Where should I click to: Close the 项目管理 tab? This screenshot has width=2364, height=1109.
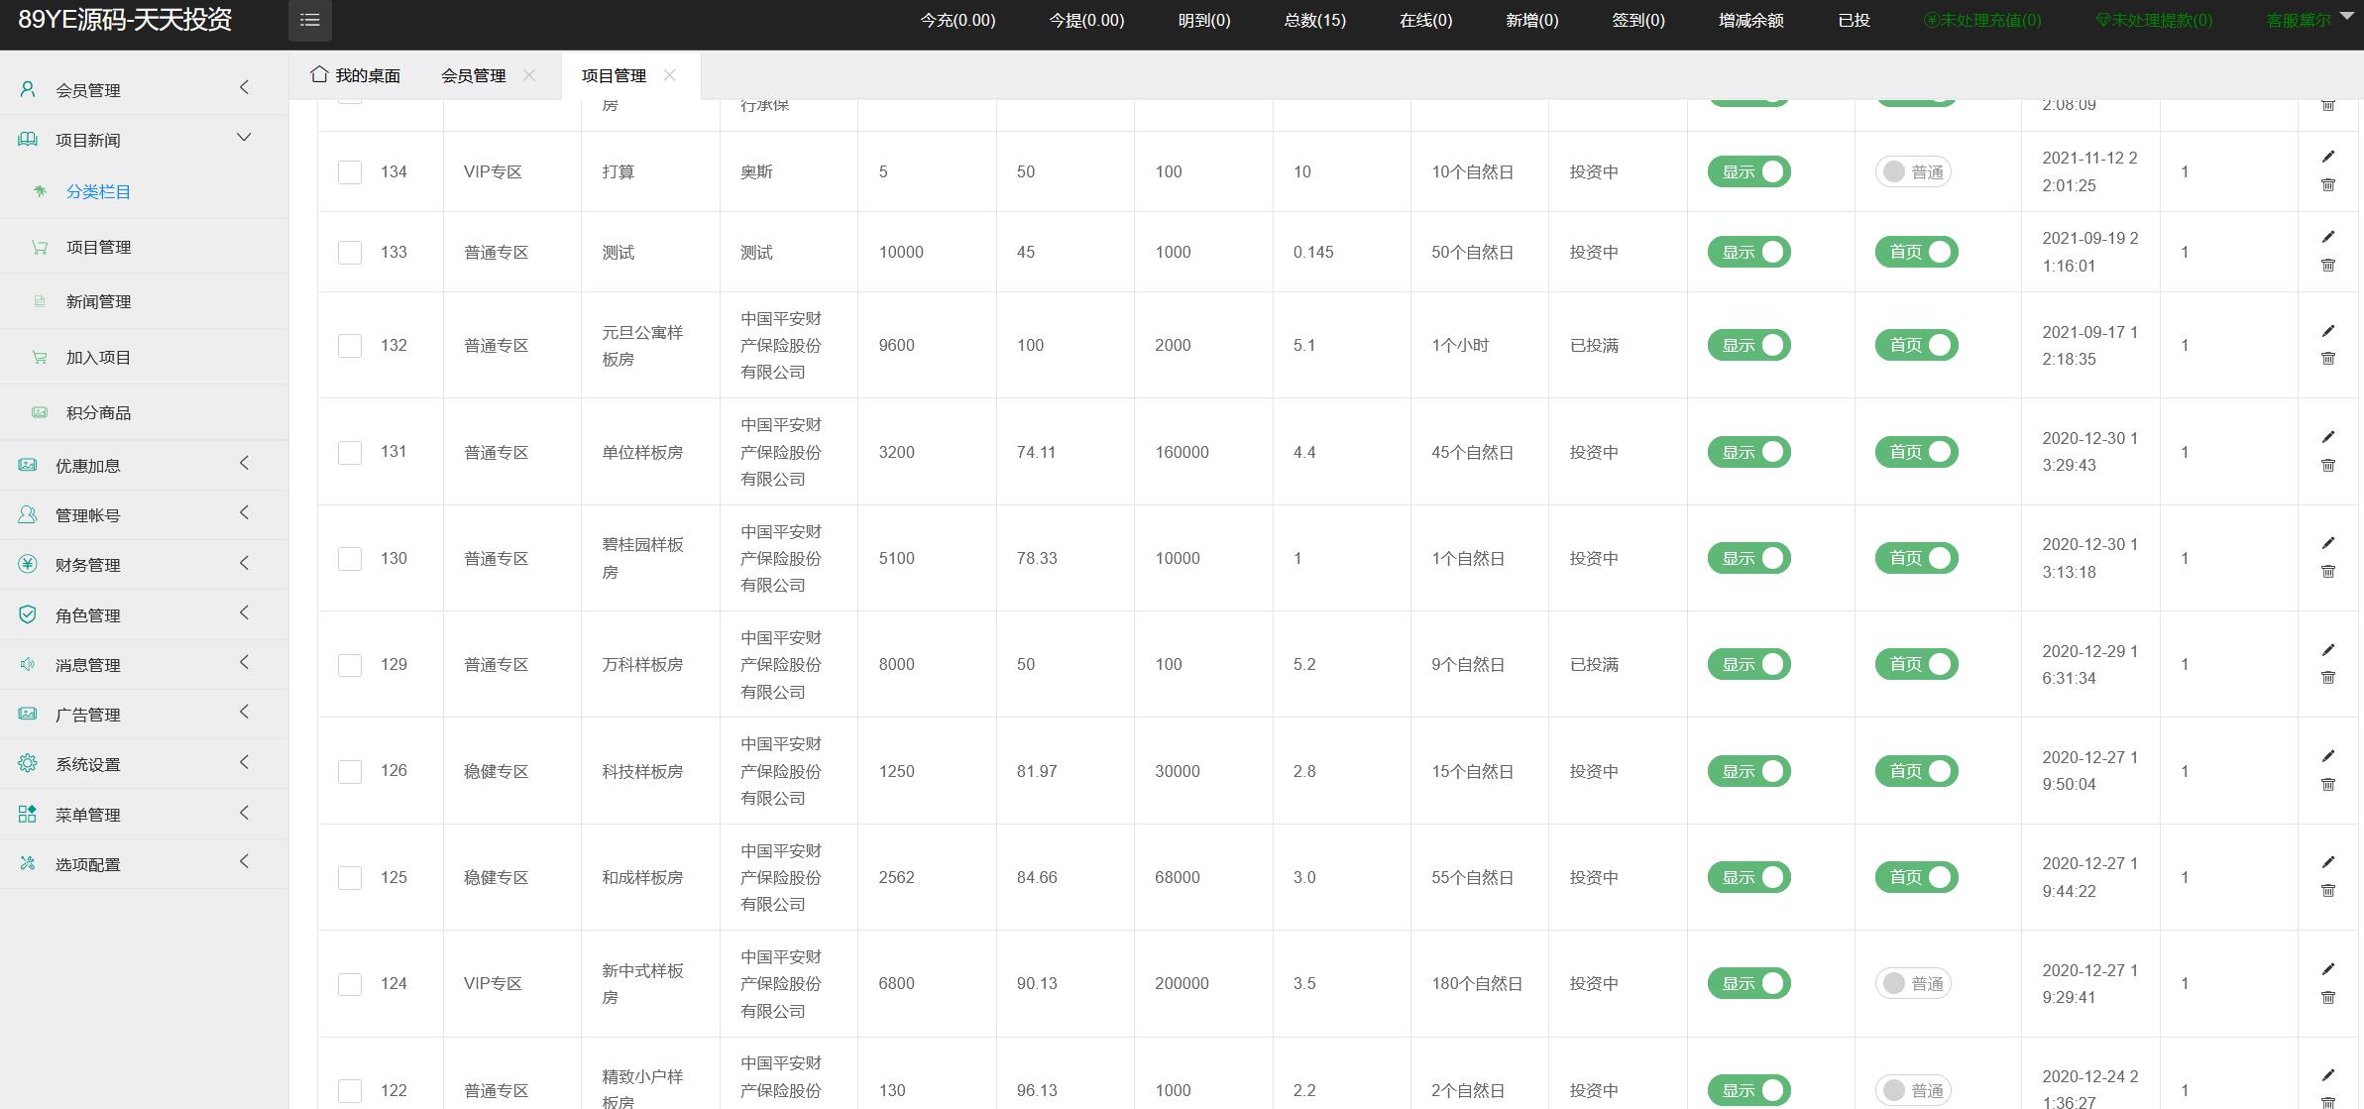(x=670, y=75)
